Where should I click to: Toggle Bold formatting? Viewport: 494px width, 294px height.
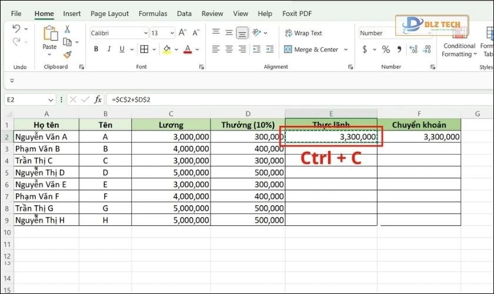95,49
